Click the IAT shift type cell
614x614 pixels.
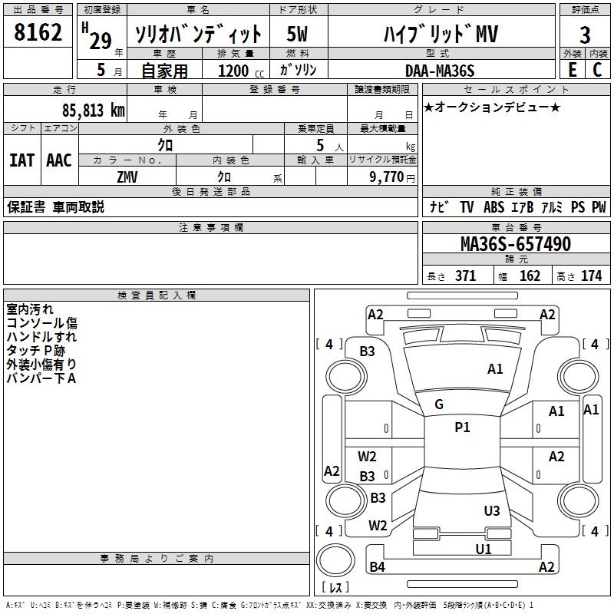22,160
